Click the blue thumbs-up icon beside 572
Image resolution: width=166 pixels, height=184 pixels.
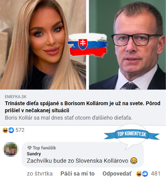[11, 130]
